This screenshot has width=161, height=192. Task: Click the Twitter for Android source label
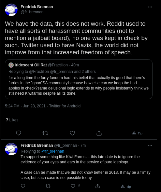pyautogui.click(x=65, y=106)
